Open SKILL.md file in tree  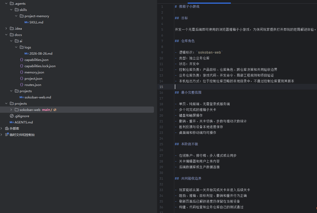[36, 22]
